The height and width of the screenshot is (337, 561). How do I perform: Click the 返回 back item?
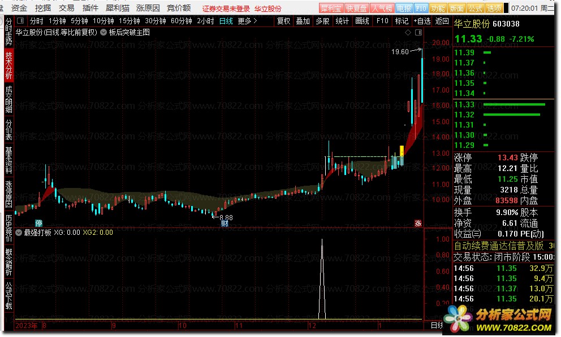click(x=442, y=21)
